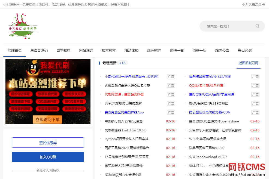
Task: Click the 小刀娱乐网 splash logo
Action: pos(23,26)
